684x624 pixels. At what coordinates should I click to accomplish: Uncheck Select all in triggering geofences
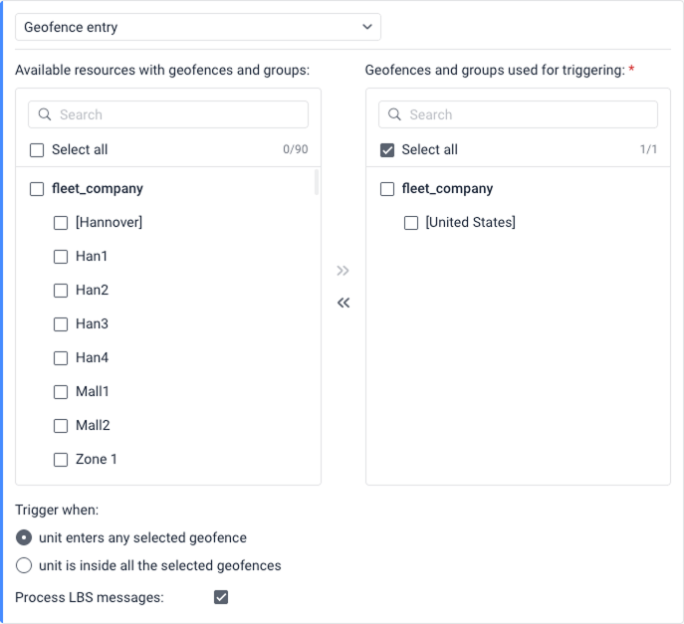tap(387, 150)
